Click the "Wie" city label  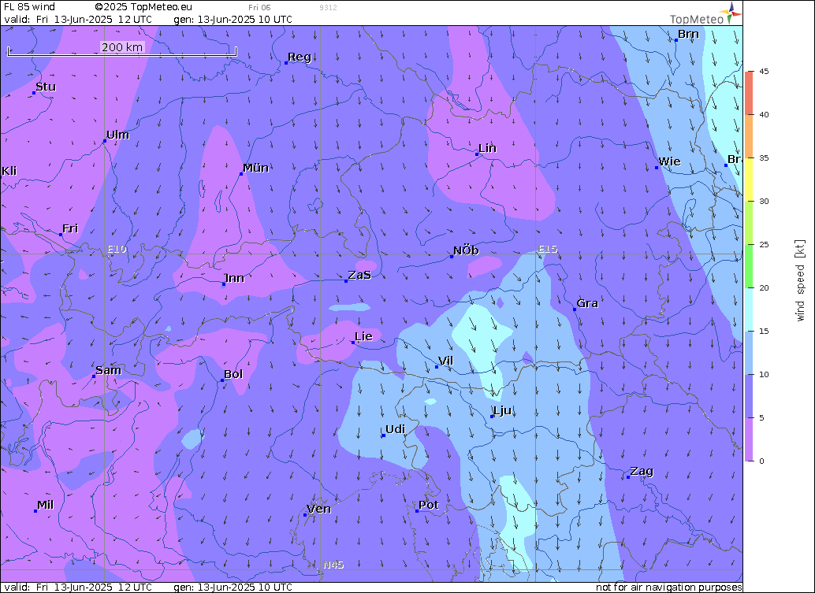(x=669, y=161)
